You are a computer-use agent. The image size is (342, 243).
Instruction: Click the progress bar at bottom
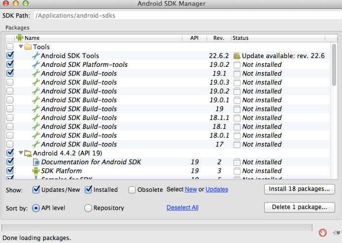pyautogui.click(x=157, y=228)
